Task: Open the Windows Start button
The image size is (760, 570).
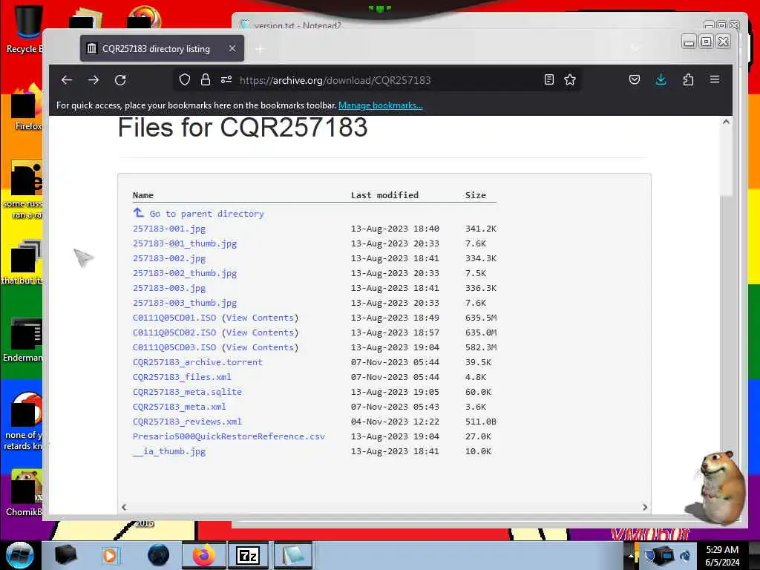Action: point(20,555)
